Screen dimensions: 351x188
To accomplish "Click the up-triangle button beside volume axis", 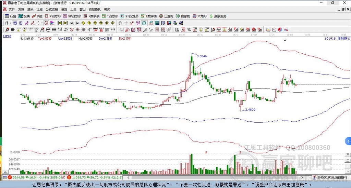I will (x=5, y=172).
